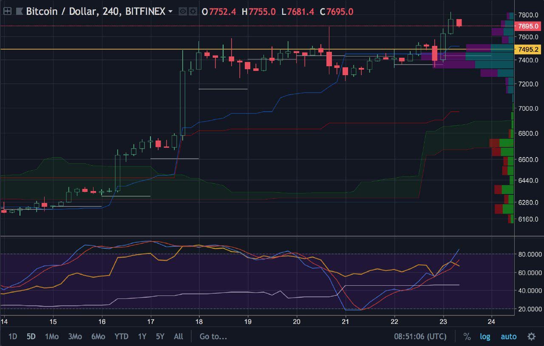The width and height of the screenshot is (544, 346).
Task: Click the 60.0000 indicator axis label
Action: pos(530,273)
